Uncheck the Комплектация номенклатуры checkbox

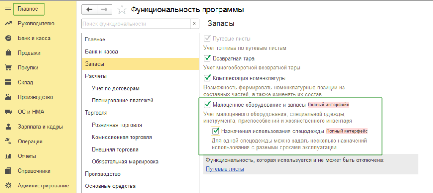[x=207, y=78]
